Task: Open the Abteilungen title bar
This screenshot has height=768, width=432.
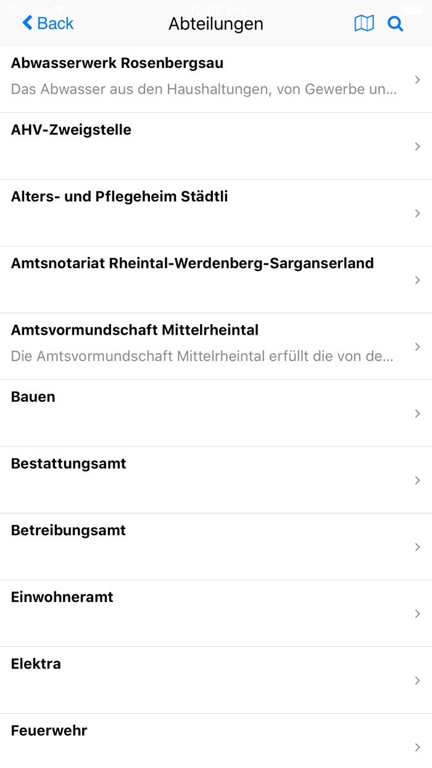Action: 216,23
